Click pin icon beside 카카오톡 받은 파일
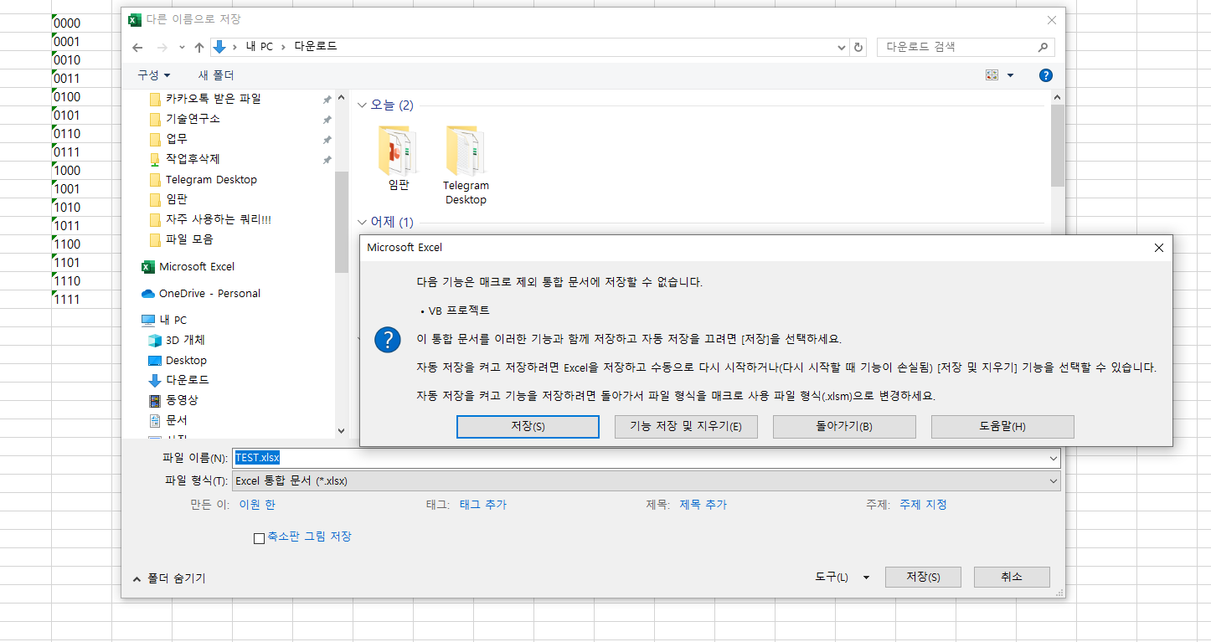Image resolution: width=1211 pixels, height=642 pixels. (327, 100)
